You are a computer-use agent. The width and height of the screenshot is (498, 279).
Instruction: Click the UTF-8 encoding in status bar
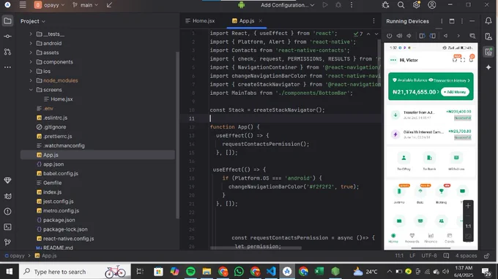tap(428, 256)
